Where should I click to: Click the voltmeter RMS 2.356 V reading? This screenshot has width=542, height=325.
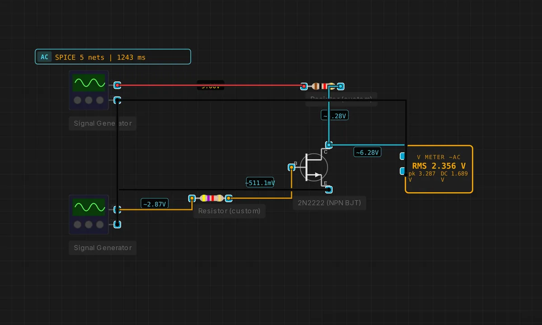tap(439, 166)
